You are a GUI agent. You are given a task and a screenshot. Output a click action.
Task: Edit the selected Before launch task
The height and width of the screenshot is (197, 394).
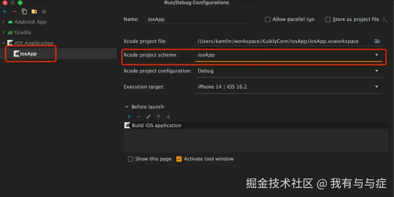coord(149,117)
